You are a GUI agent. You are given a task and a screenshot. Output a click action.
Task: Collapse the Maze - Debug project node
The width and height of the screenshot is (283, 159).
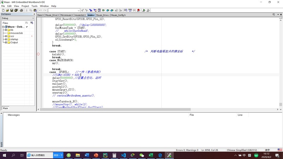tap(3, 27)
